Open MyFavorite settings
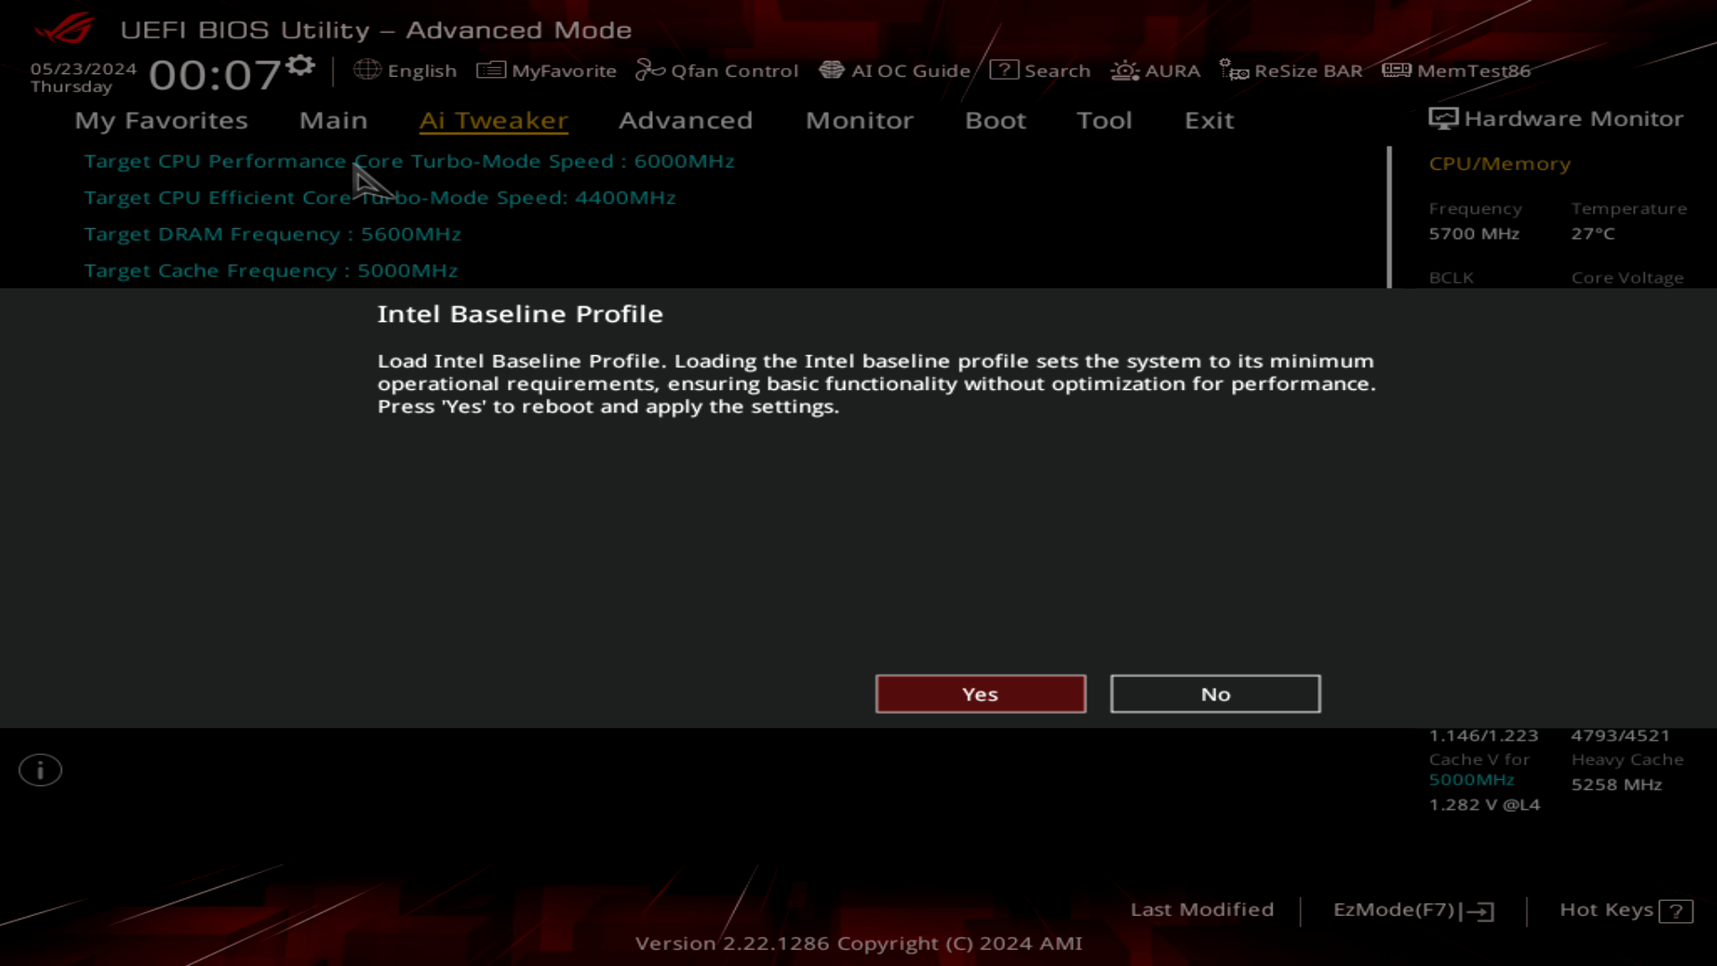 [x=546, y=71]
